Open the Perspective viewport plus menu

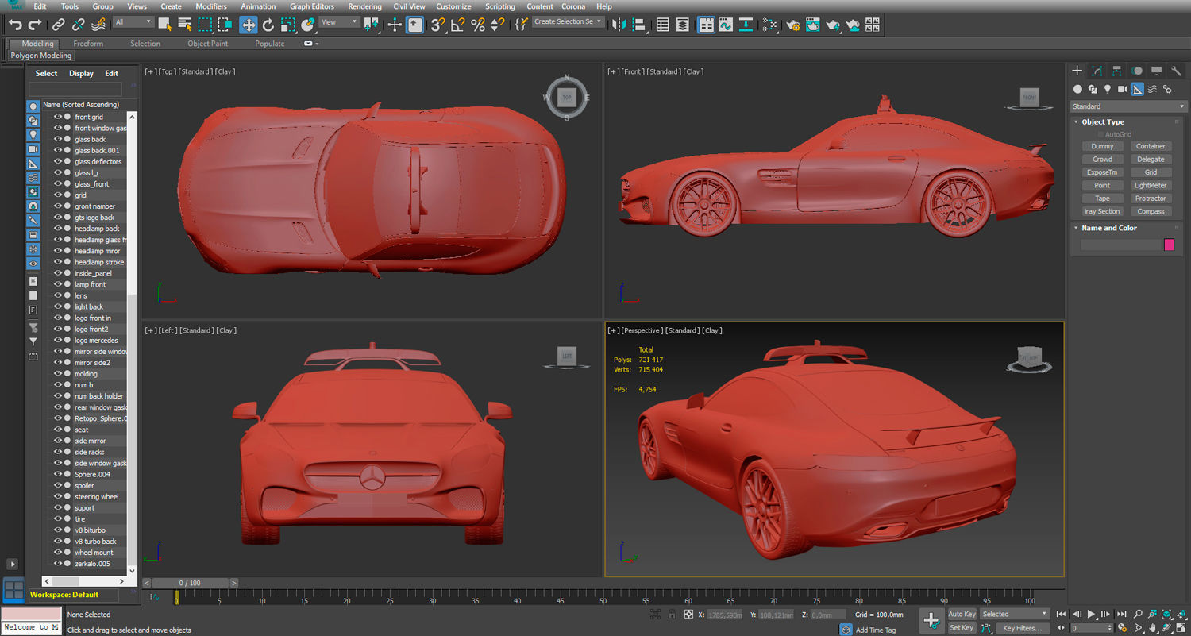pyautogui.click(x=612, y=330)
